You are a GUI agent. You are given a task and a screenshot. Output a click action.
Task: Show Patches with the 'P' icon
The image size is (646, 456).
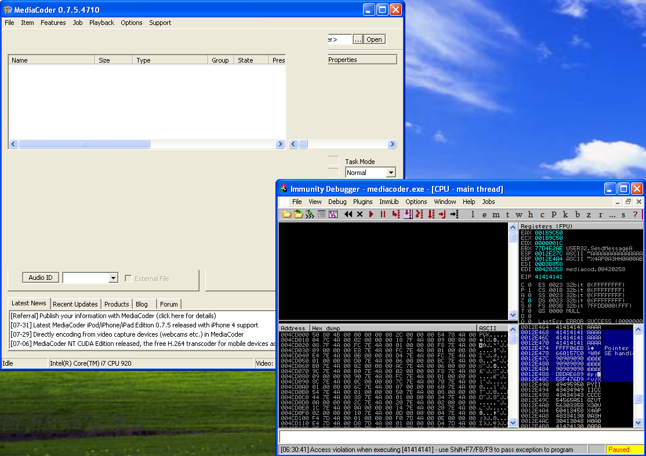[x=554, y=214]
